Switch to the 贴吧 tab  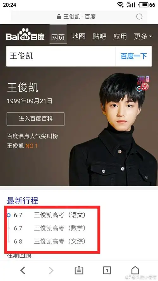[100, 36]
